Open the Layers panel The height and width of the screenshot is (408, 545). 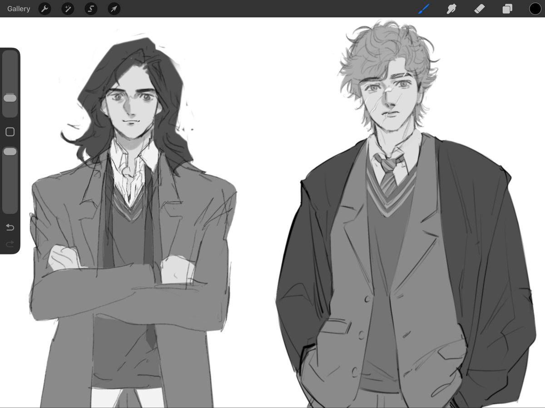pyautogui.click(x=507, y=9)
